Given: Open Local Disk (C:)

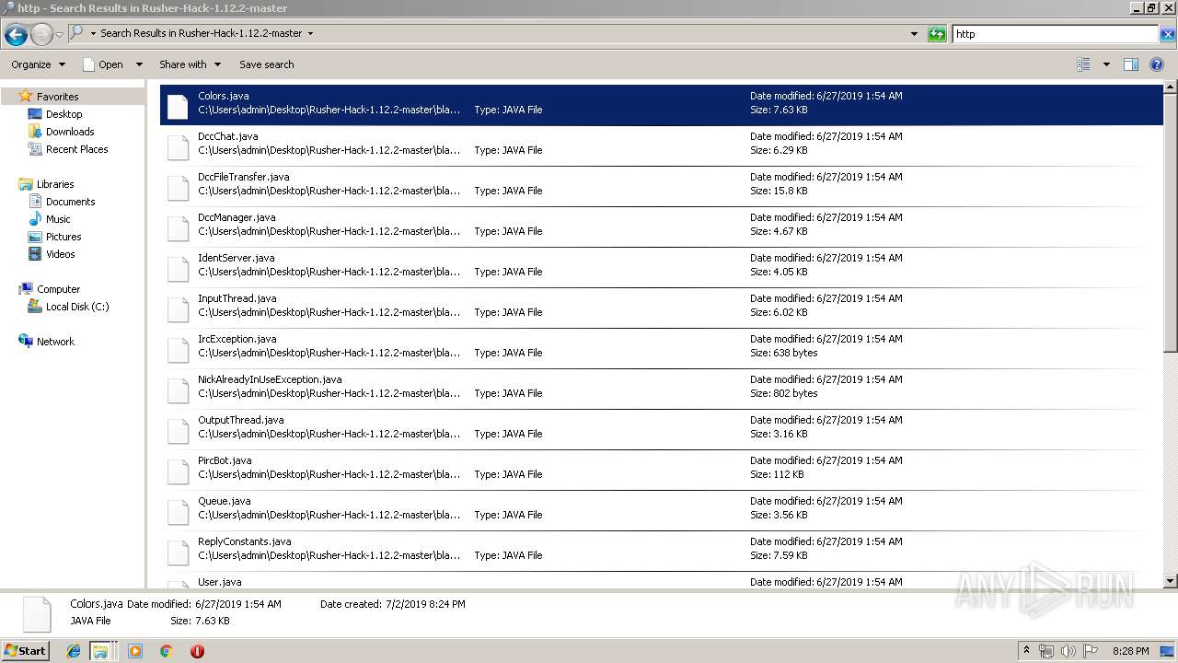Looking at the screenshot, I should [x=77, y=307].
